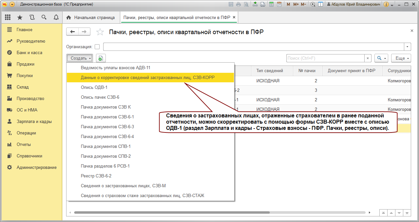The image size is (419, 222).
Task: Click the Создать button
Action: 80,58
